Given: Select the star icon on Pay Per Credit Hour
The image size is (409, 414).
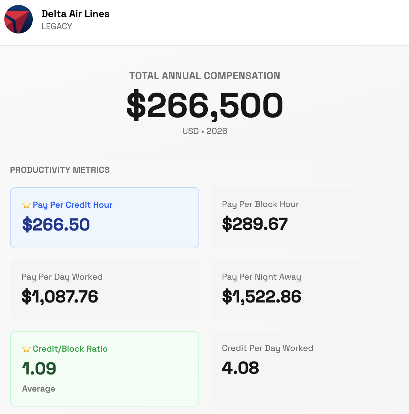Looking at the screenshot, I should click(26, 205).
